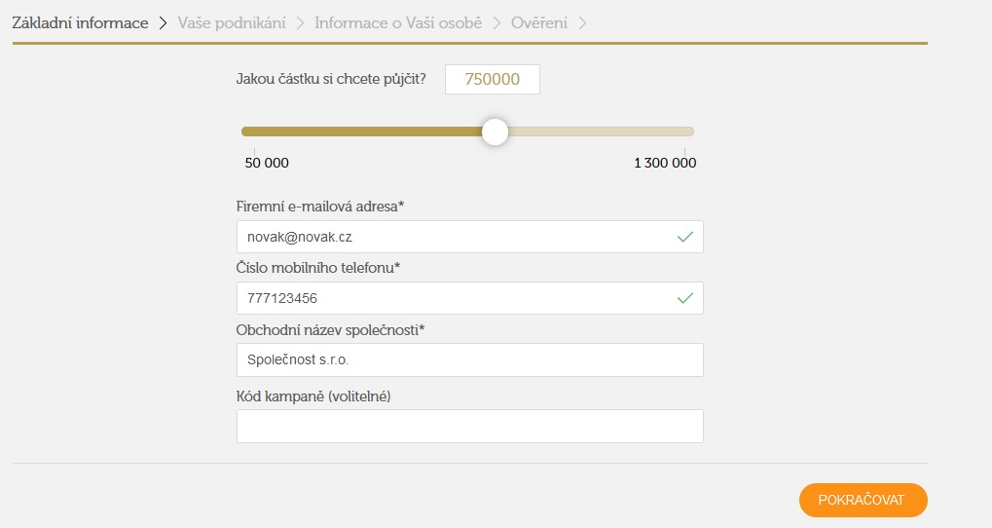The image size is (992, 528).
Task: Click the Jakou částku si chcete půjčit label
Action: (x=331, y=79)
